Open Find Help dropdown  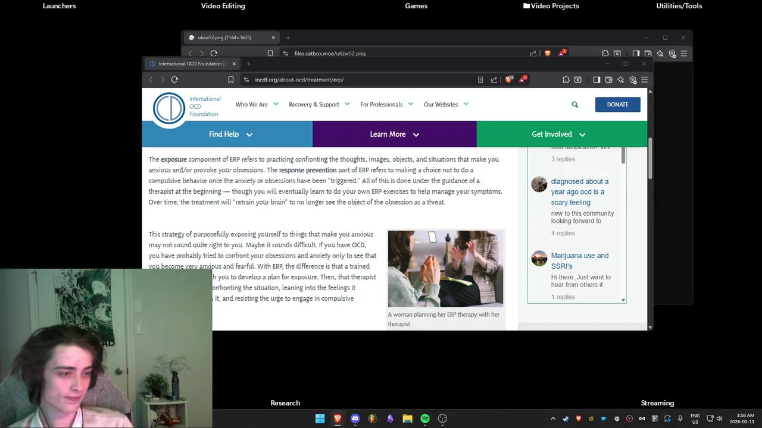(x=227, y=134)
